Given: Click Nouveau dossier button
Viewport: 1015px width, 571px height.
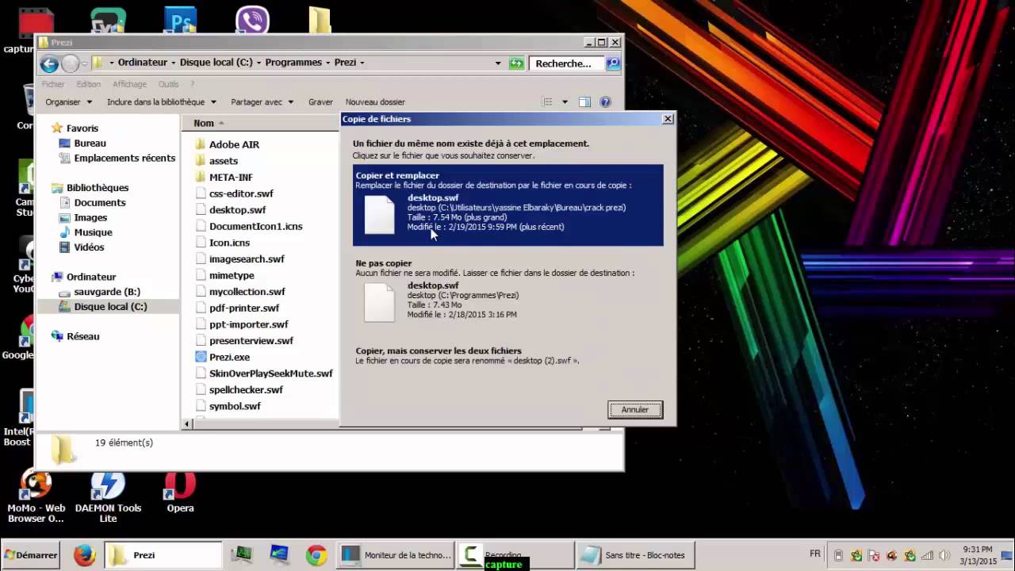Looking at the screenshot, I should [375, 102].
